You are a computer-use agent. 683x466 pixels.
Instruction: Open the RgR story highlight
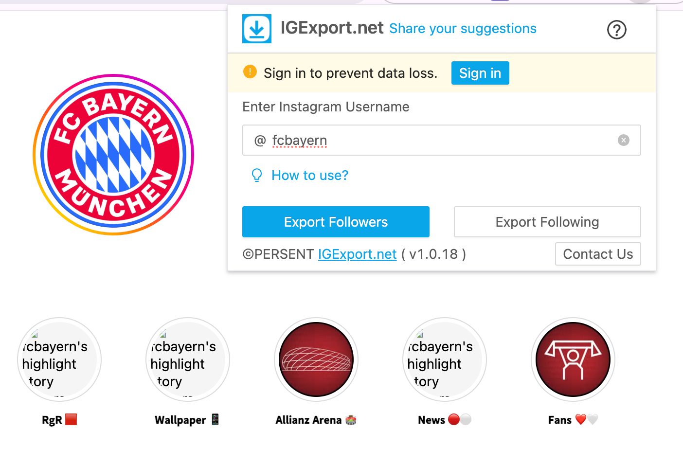point(59,359)
